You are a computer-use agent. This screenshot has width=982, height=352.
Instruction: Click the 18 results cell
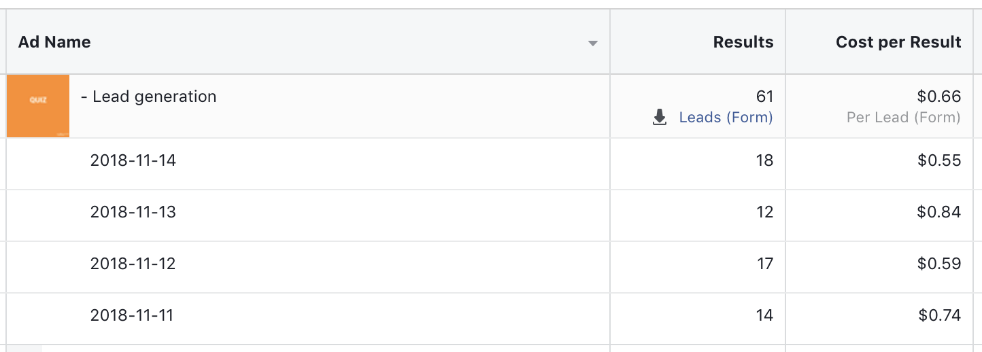coord(765,160)
